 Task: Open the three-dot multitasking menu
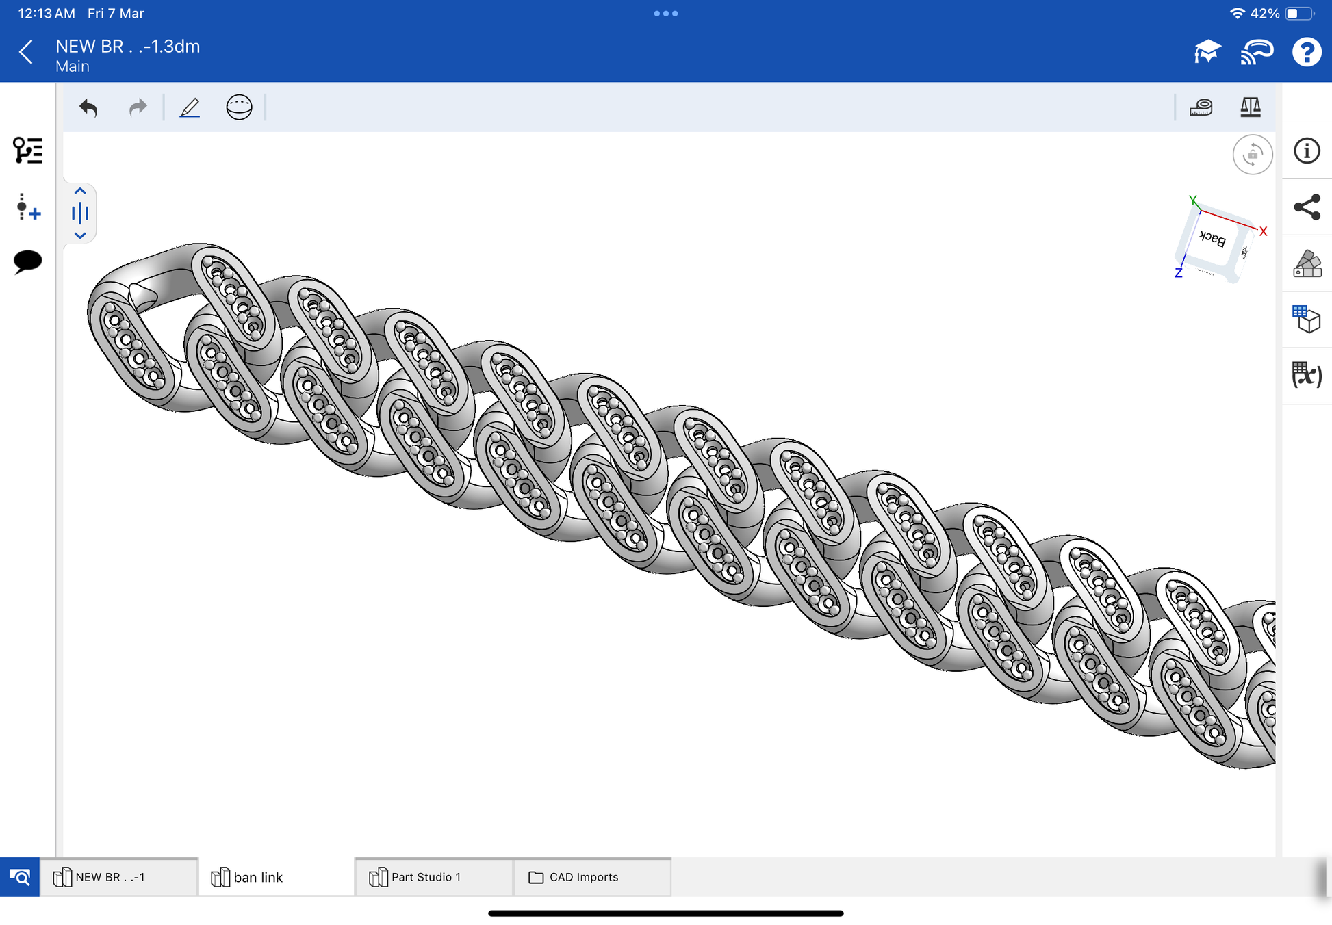665,13
